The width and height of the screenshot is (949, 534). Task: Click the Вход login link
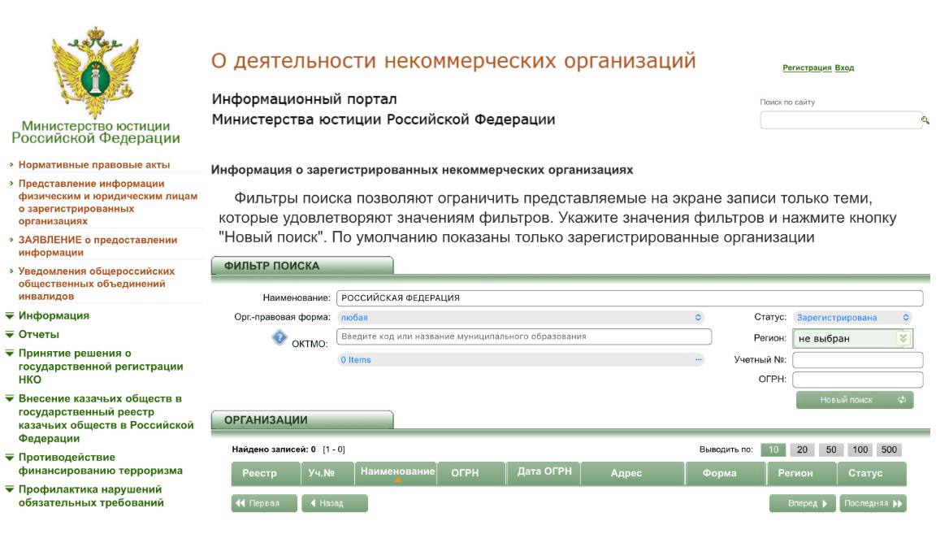pyautogui.click(x=844, y=67)
